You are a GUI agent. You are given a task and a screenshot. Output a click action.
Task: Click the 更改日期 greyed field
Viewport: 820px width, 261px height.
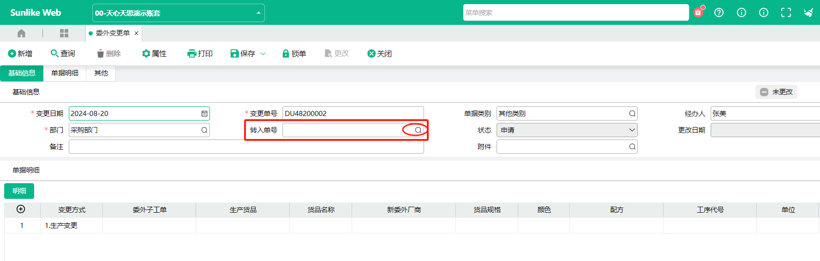(x=765, y=130)
